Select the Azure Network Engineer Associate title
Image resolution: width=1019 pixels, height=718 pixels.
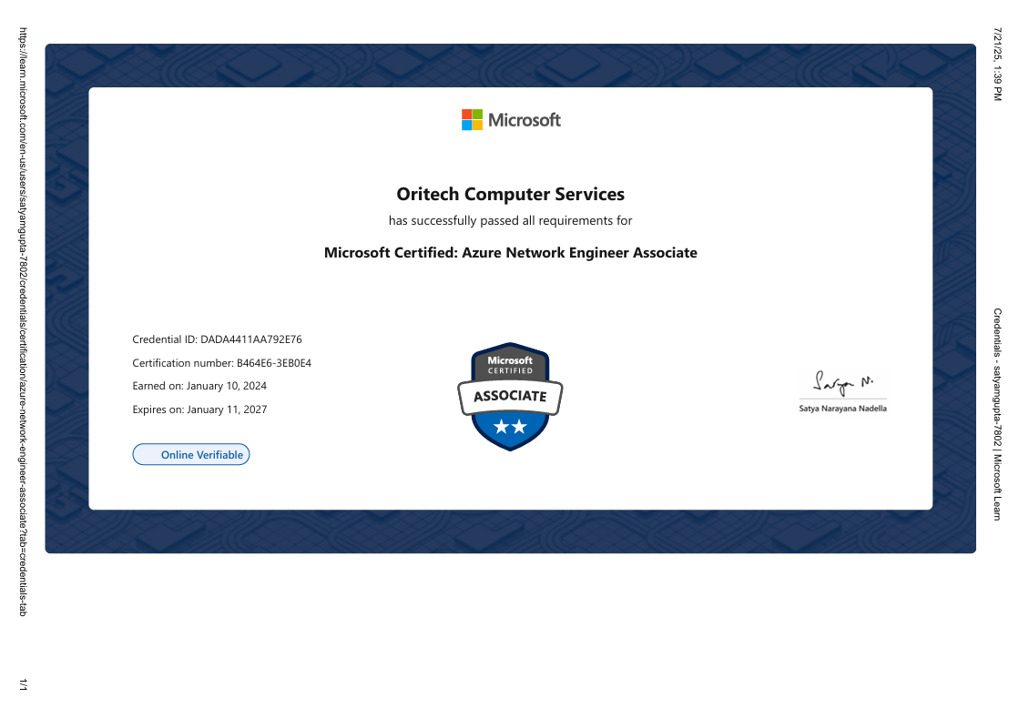pos(510,253)
